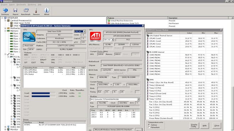
Task: Click the Feature column header
Action: pyautogui.click(x=137, y=18)
